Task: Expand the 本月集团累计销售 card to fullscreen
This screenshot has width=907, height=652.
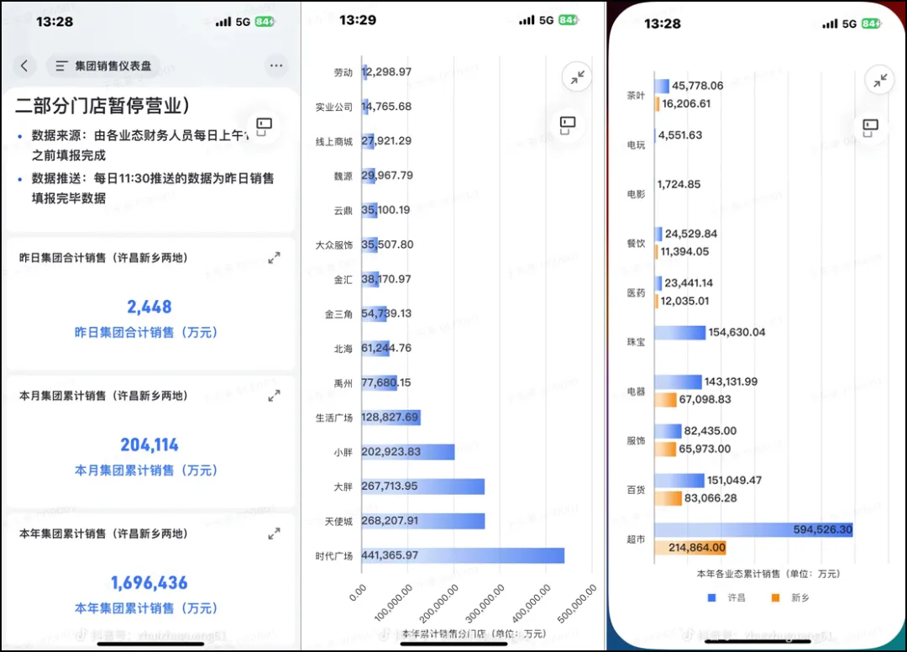Action: click(274, 396)
